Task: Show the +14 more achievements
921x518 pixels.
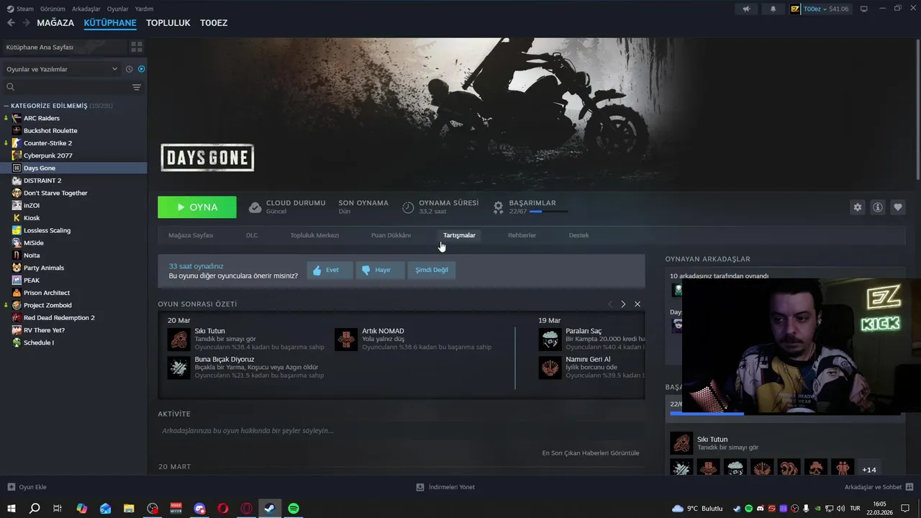Action: click(869, 470)
